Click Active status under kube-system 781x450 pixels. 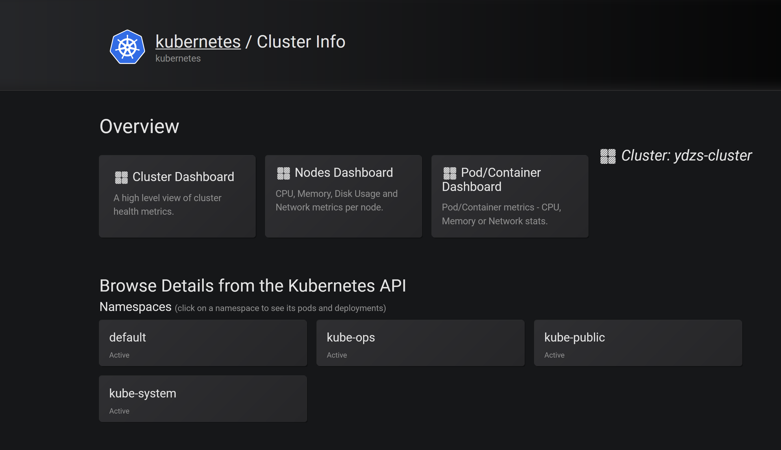click(x=119, y=411)
